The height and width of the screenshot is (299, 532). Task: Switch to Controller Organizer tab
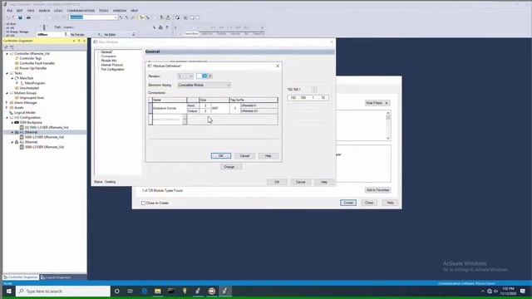pyautogui.click(x=21, y=277)
